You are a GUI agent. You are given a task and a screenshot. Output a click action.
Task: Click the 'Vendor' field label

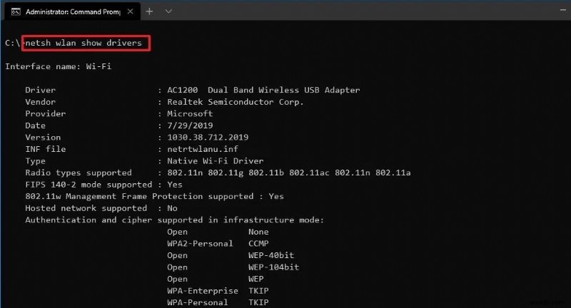[x=41, y=102]
